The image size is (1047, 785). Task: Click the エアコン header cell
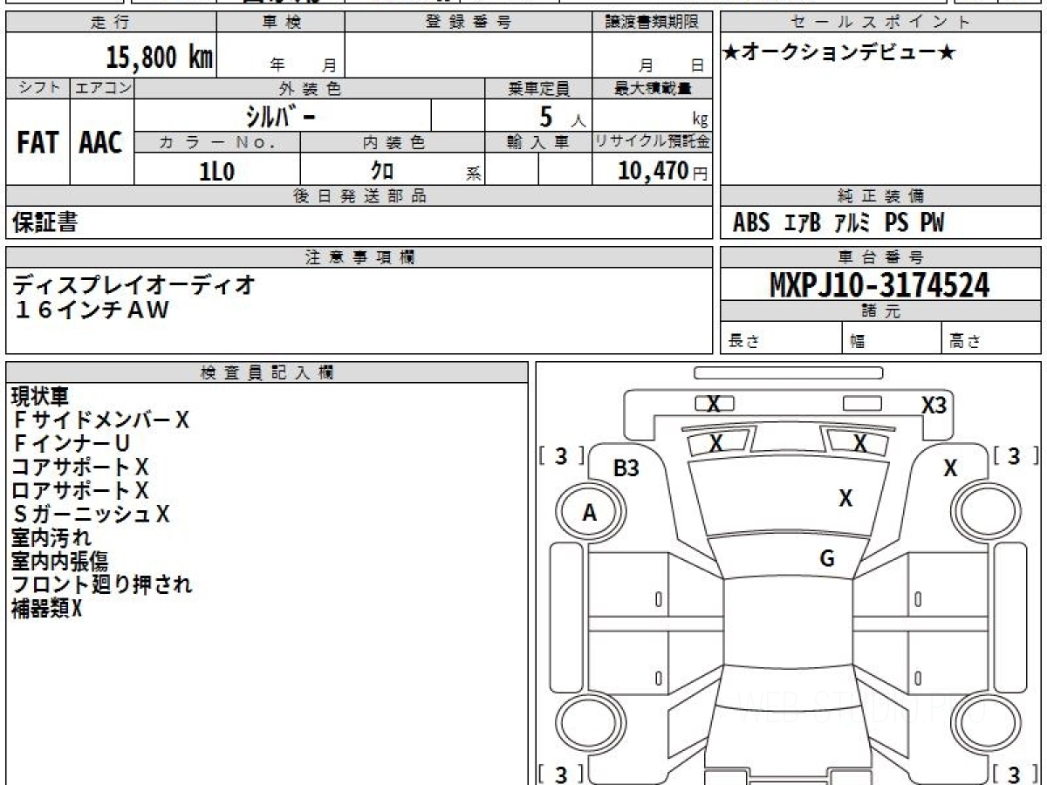tap(102, 88)
